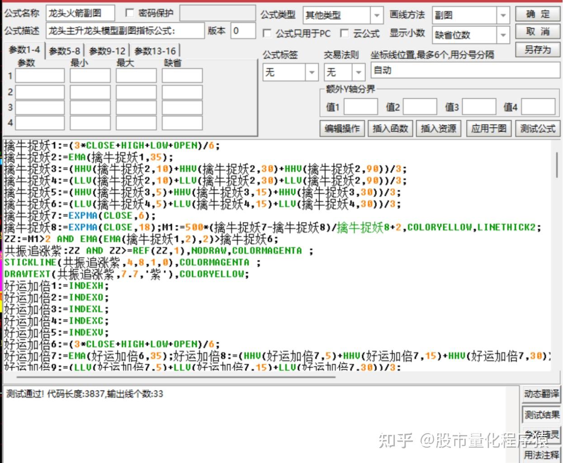Click the 另存为 button

pos(538,49)
